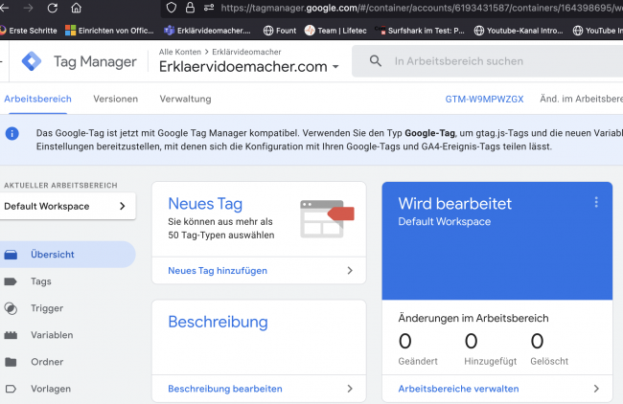623x404 pixels.
Task: Click the Neues Tag illustration
Action: pyautogui.click(x=327, y=219)
